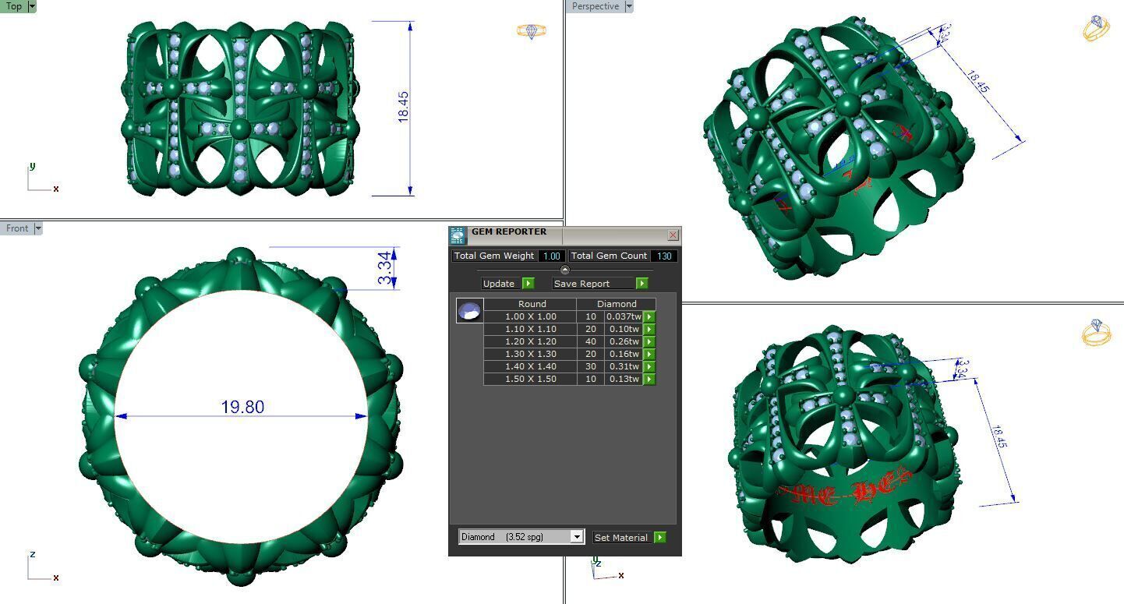Click green arrow for 1.30 X 1.30 row

tap(649, 355)
